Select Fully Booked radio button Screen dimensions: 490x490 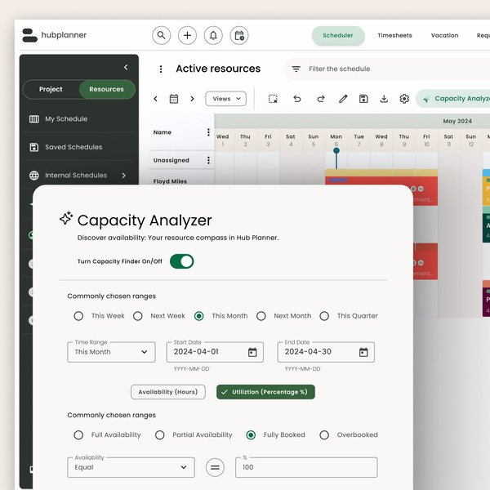(x=251, y=435)
